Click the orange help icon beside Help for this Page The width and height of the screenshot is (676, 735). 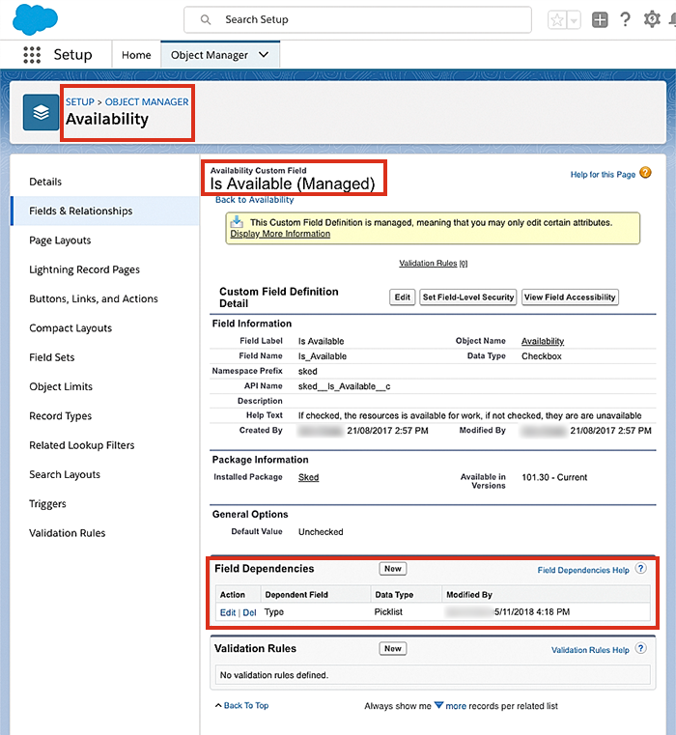click(645, 173)
